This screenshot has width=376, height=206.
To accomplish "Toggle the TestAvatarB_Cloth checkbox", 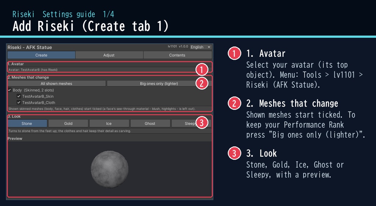I will click(19, 102).
